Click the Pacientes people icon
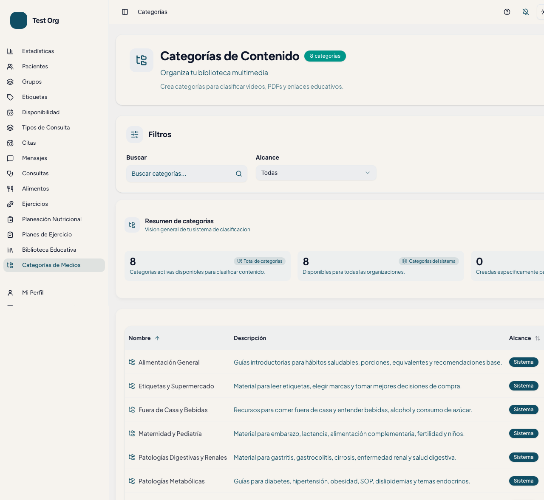This screenshot has width=544, height=500. point(10,66)
